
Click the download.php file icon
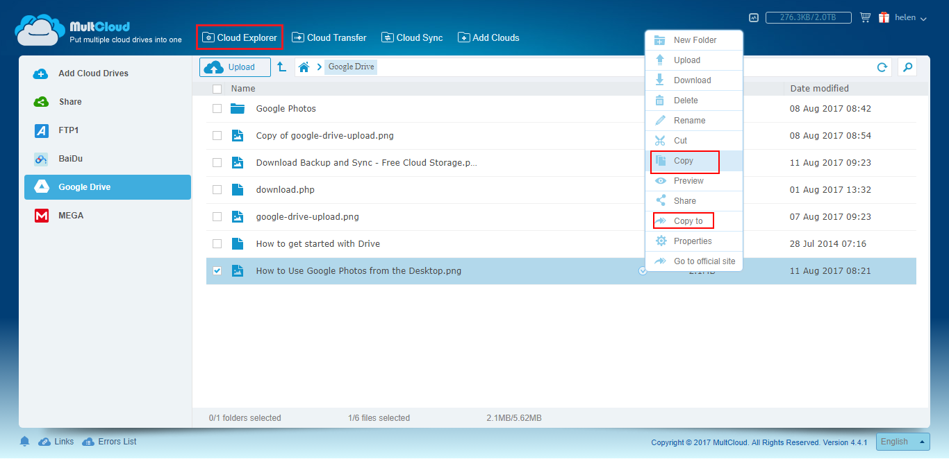tap(238, 189)
